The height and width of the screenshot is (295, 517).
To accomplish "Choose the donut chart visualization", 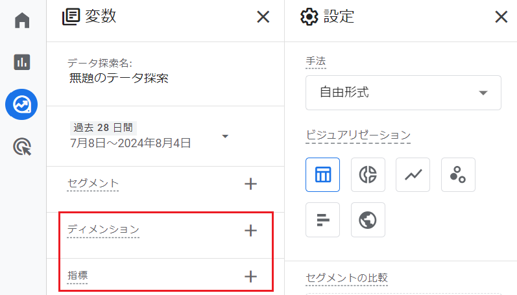I will 368,174.
